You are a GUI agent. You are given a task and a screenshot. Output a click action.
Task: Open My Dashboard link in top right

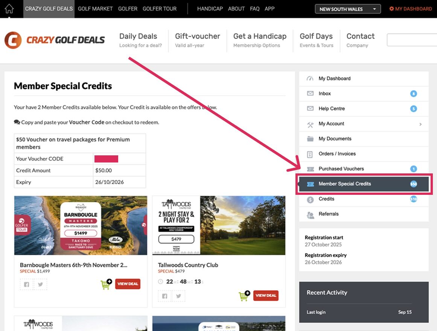coord(410,9)
